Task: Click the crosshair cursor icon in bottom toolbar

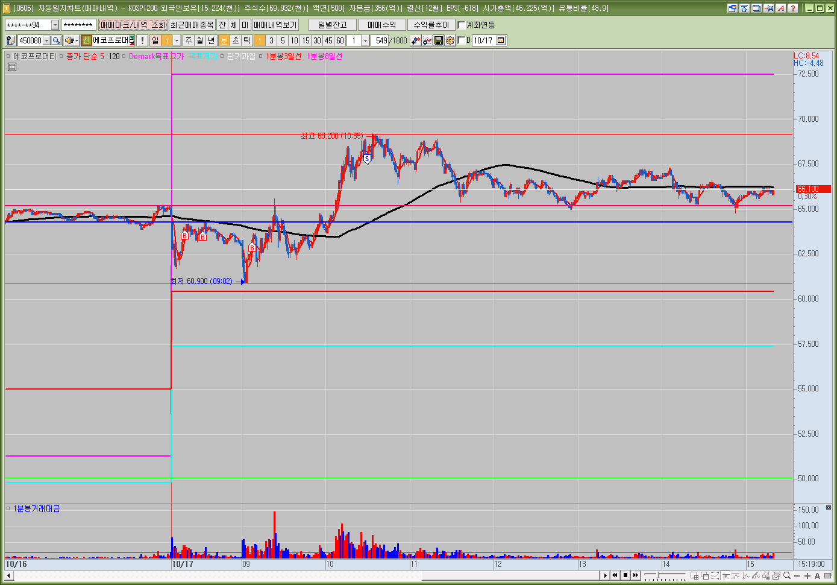Action: [726, 576]
